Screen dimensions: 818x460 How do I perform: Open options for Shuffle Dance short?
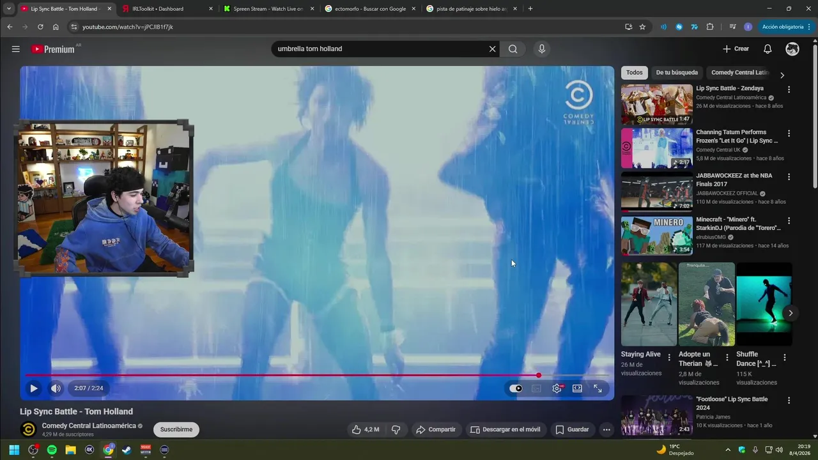tap(785, 358)
